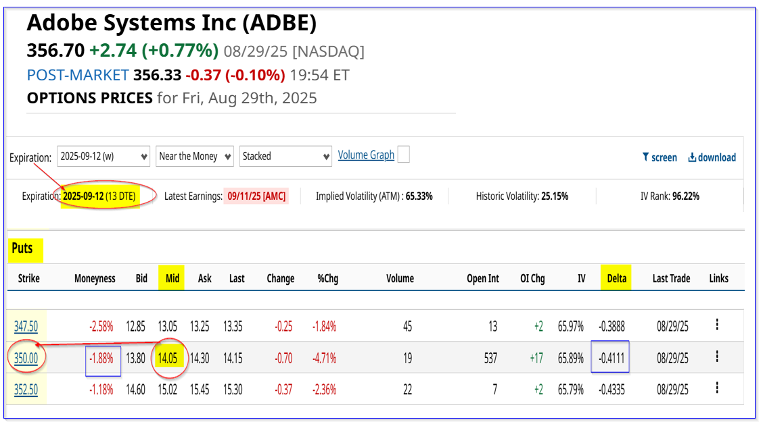Expand the Near the Money dropdown
The height and width of the screenshot is (424, 763).
pyautogui.click(x=195, y=157)
